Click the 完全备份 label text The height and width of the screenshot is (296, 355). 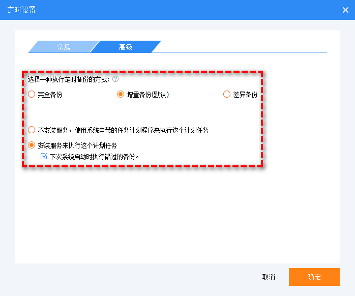pos(50,95)
